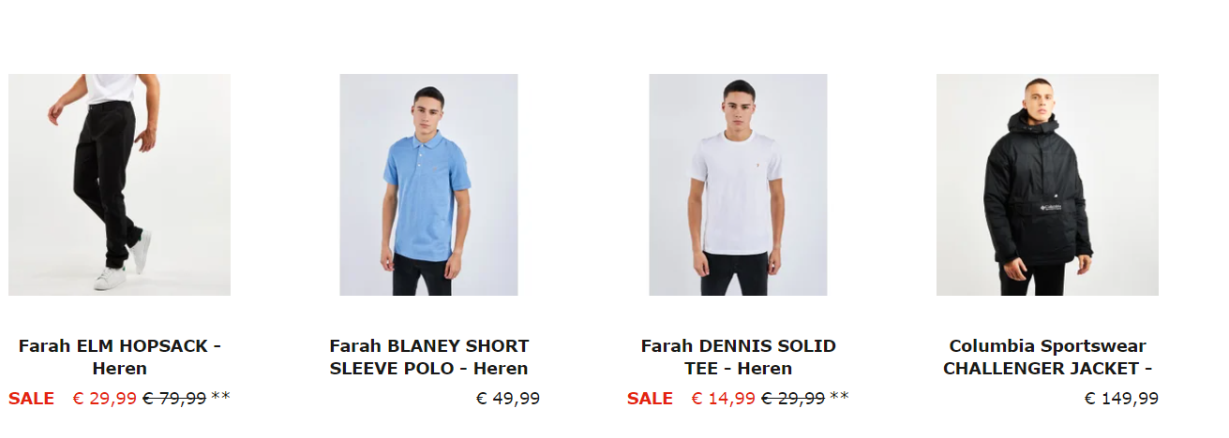Click the Farah ELM HOPSACK - Heren title
Viewport: 1229px width, 438px height.
[x=120, y=357]
